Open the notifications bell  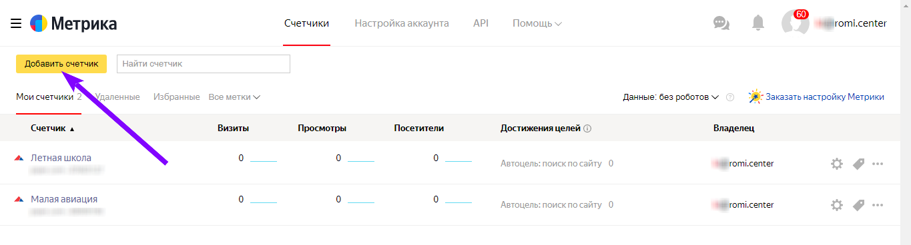coord(758,23)
